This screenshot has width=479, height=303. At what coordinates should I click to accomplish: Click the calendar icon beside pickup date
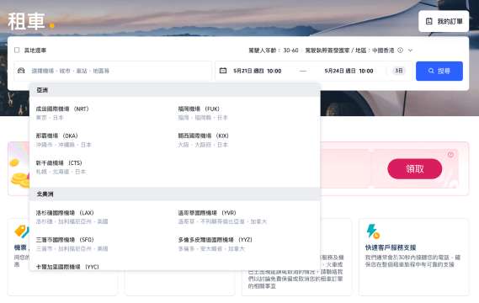[223, 71]
